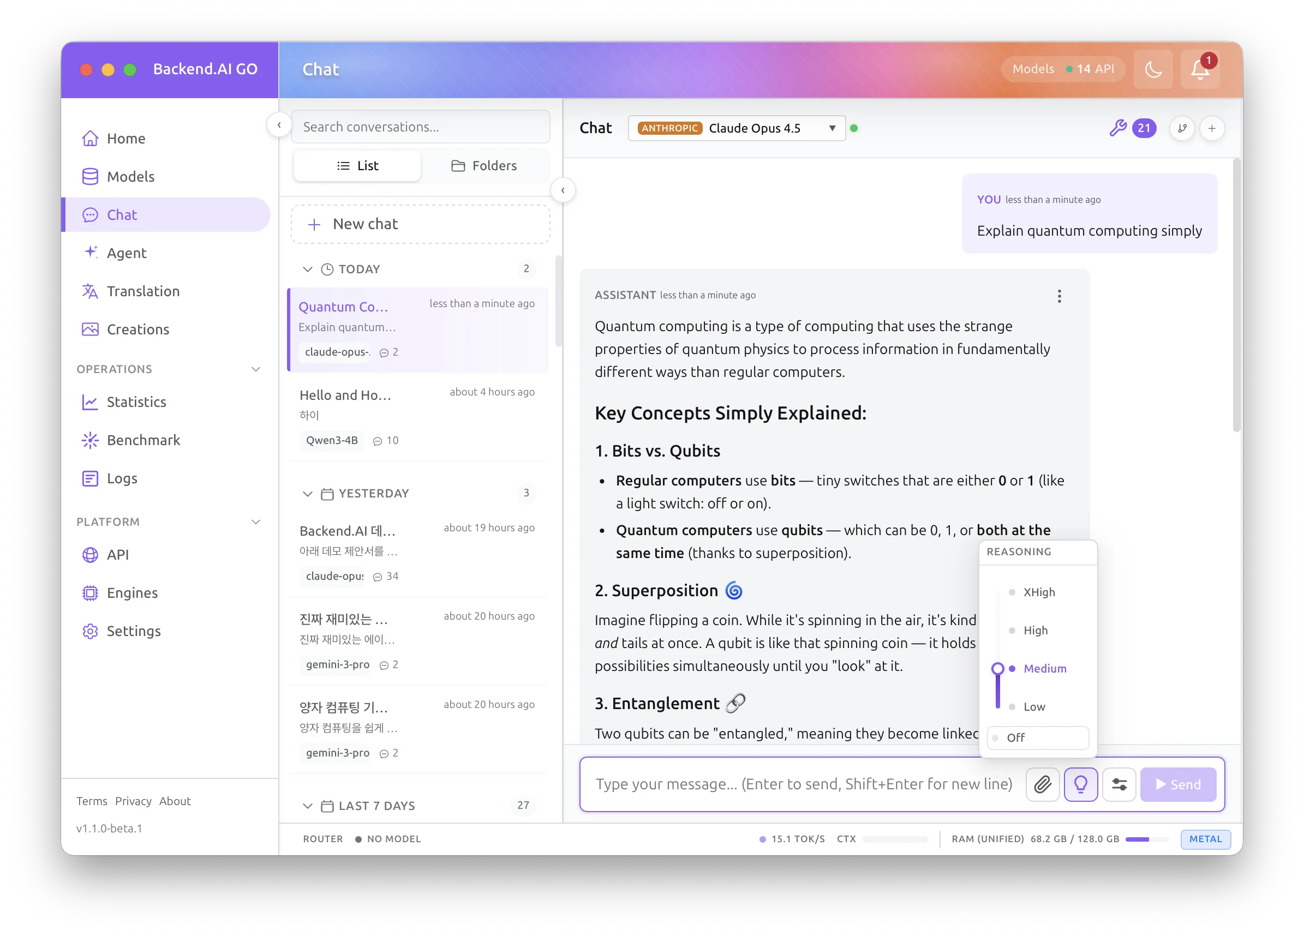The width and height of the screenshot is (1304, 936).
Task: Switch to the List view tab
Action: [x=357, y=166]
